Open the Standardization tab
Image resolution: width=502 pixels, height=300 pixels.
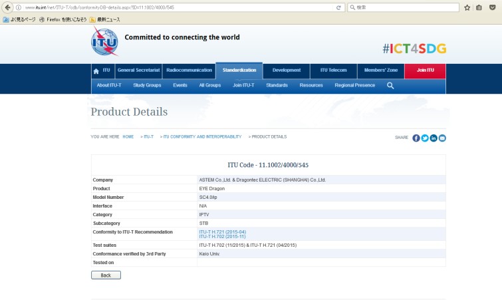(x=239, y=70)
